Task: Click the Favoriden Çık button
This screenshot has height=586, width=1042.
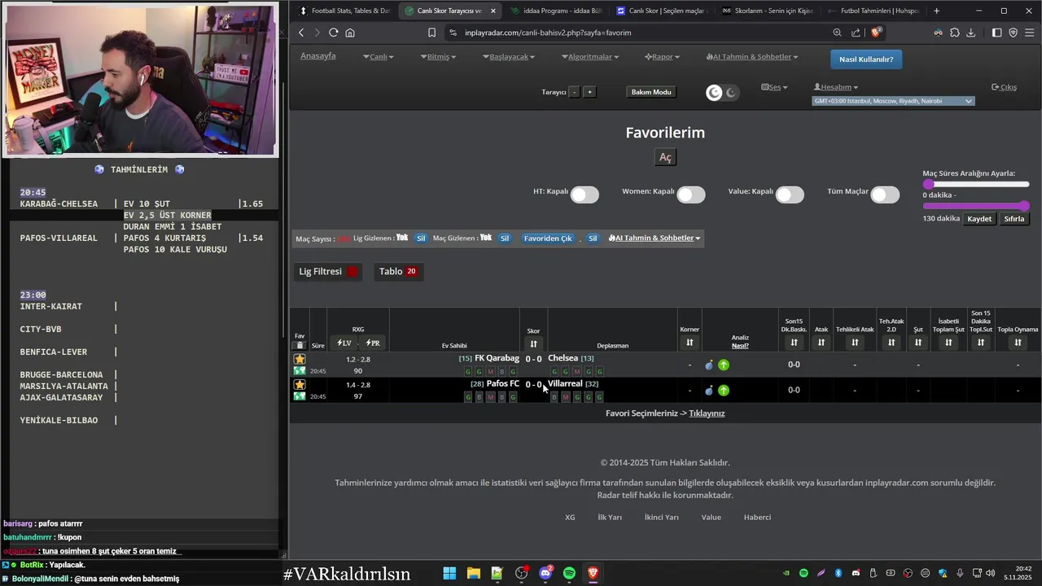Action: coord(548,238)
